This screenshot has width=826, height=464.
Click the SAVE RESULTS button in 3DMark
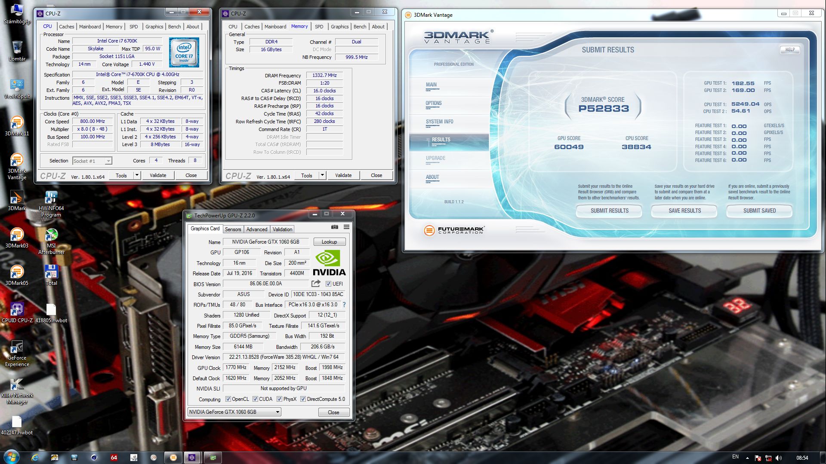pyautogui.click(x=684, y=211)
